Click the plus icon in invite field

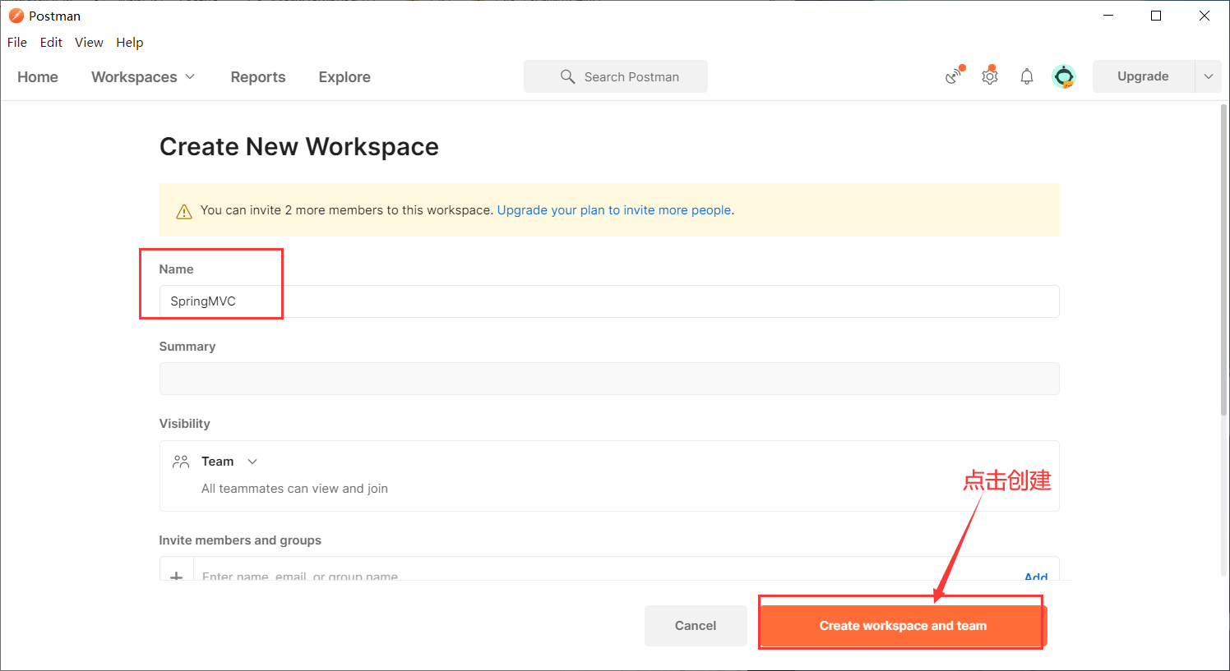click(x=176, y=575)
